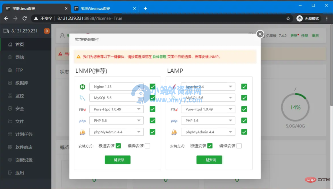The width and height of the screenshot is (333, 189).
Task: Open the Apache 2.4 version dropdown
Action: click(x=208, y=87)
